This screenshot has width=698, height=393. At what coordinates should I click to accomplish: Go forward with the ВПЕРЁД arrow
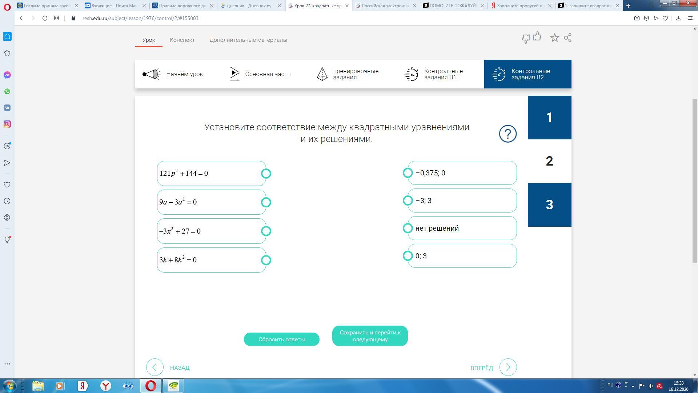tap(508, 368)
